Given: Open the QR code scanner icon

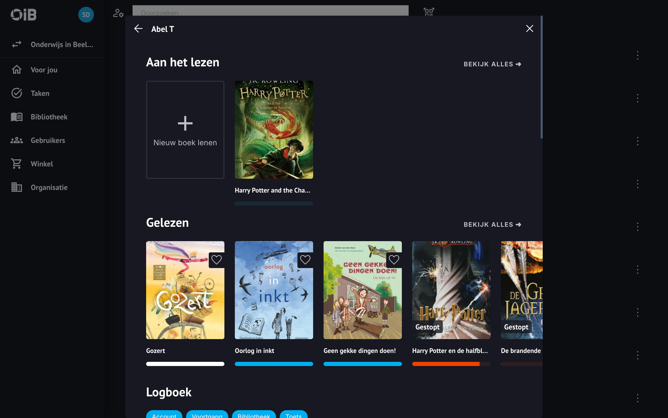Looking at the screenshot, I should [429, 11].
